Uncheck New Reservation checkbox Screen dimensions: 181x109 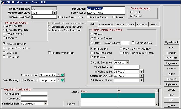point(4,44)
